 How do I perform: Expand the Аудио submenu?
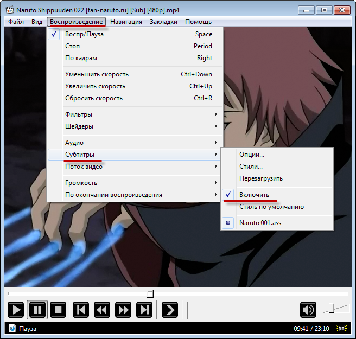click(x=135, y=143)
